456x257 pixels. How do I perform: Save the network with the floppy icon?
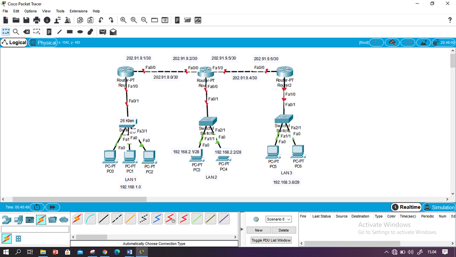[26, 20]
